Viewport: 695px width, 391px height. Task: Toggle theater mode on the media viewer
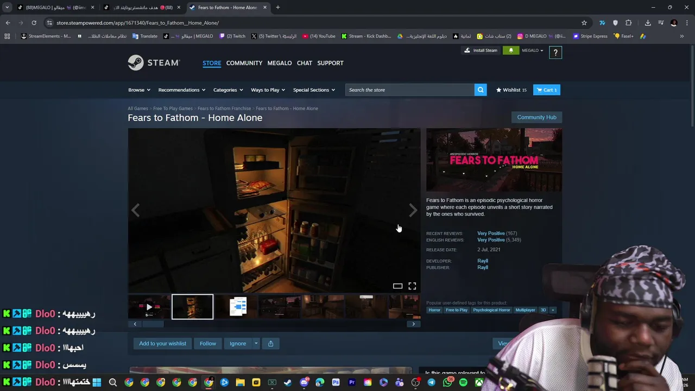pos(397,286)
